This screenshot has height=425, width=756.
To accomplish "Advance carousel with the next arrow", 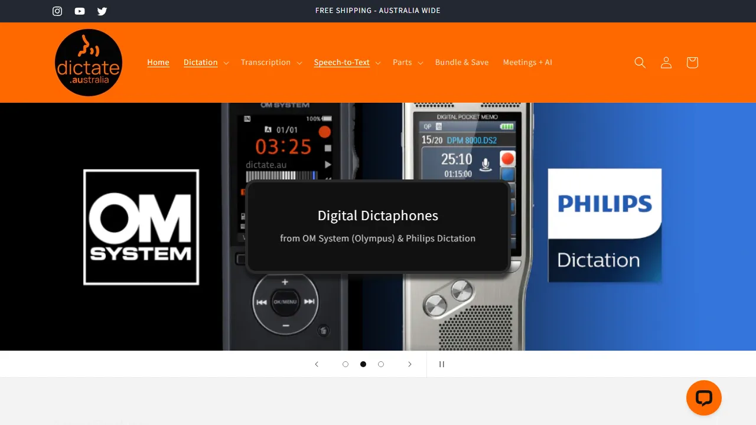I will pos(409,364).
